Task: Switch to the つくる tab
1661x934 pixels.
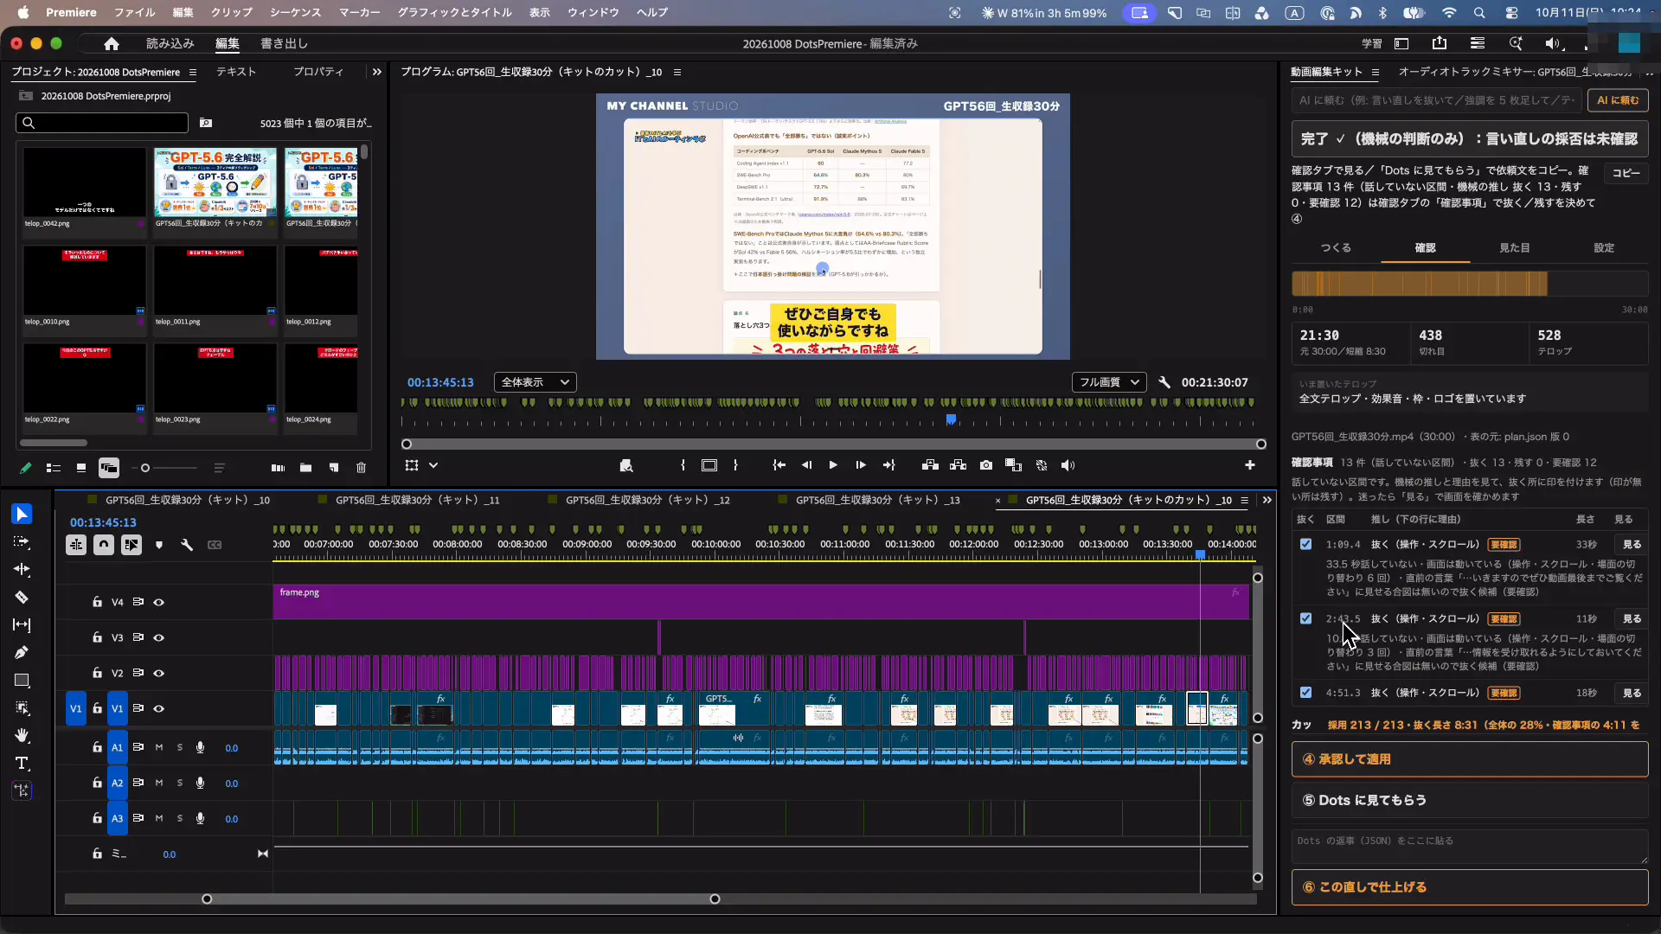Action: [1336, 248]
